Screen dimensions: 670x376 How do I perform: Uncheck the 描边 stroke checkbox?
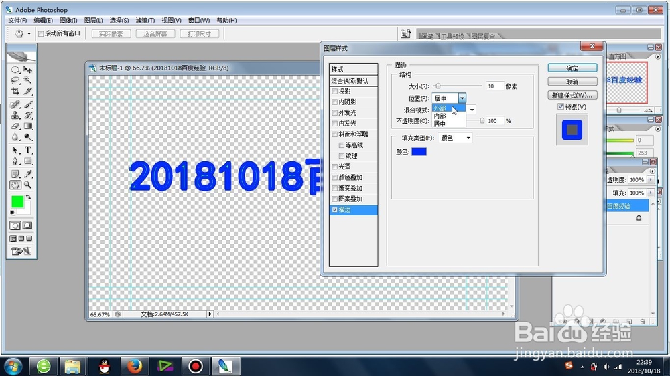click(334, 209)
